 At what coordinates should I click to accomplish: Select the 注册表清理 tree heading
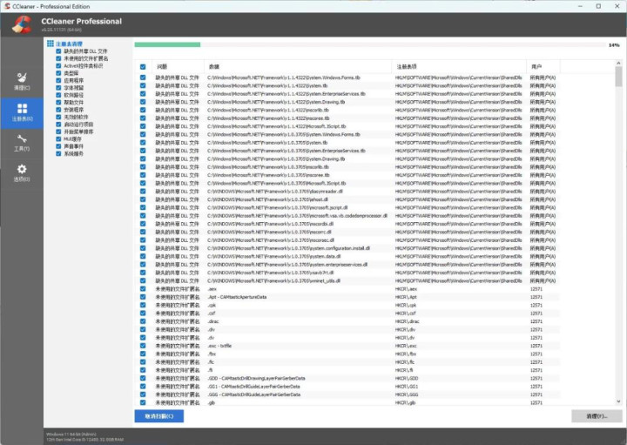click(69, 44)
